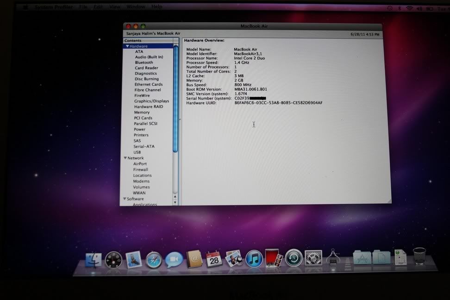The width and height of the screenshot is (450, 300).
Task: Open the Documents folder stack
Action: [381, 257]
